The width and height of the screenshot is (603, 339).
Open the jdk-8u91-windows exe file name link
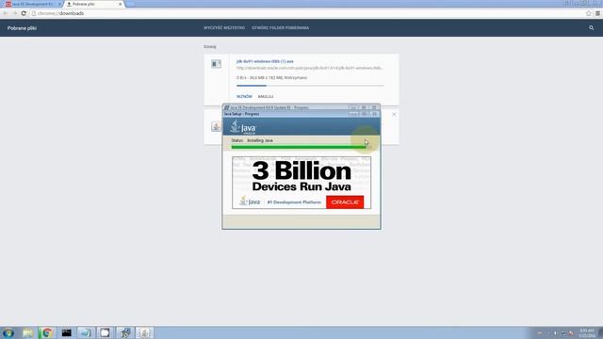point(265,61)
